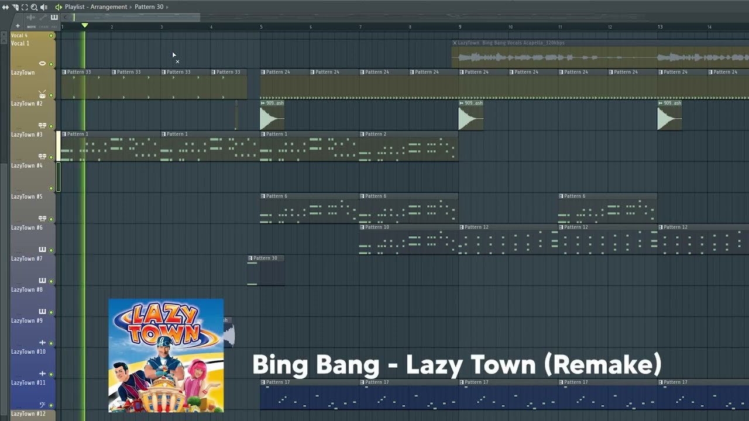The image size is (749, 421).
Task: Click the snare drum icon on LazyTown track
Action: pos(42,94)
